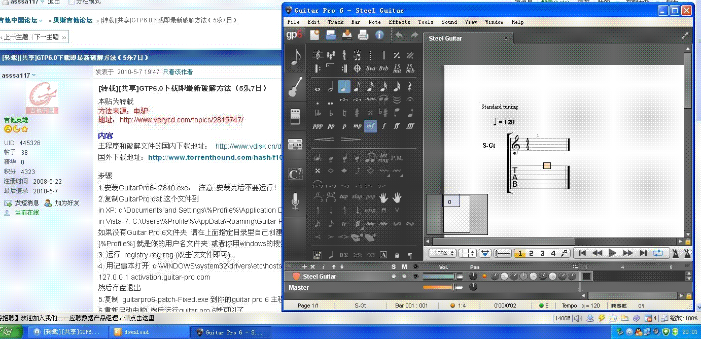Adjust the Steel Guitar volume slider

tap(442, 276)
